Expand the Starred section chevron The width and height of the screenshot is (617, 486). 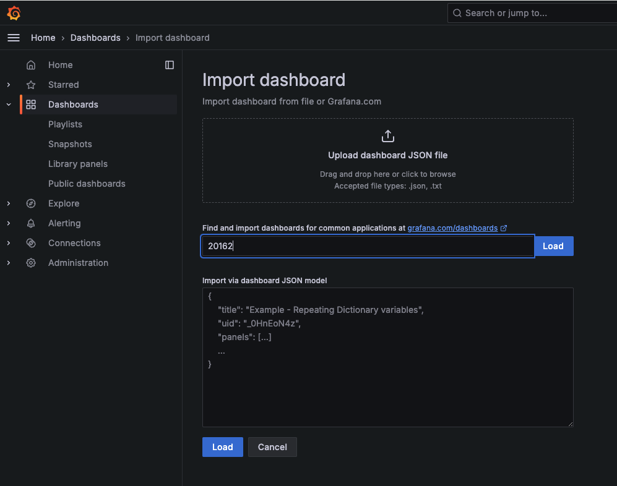(9, 85)
